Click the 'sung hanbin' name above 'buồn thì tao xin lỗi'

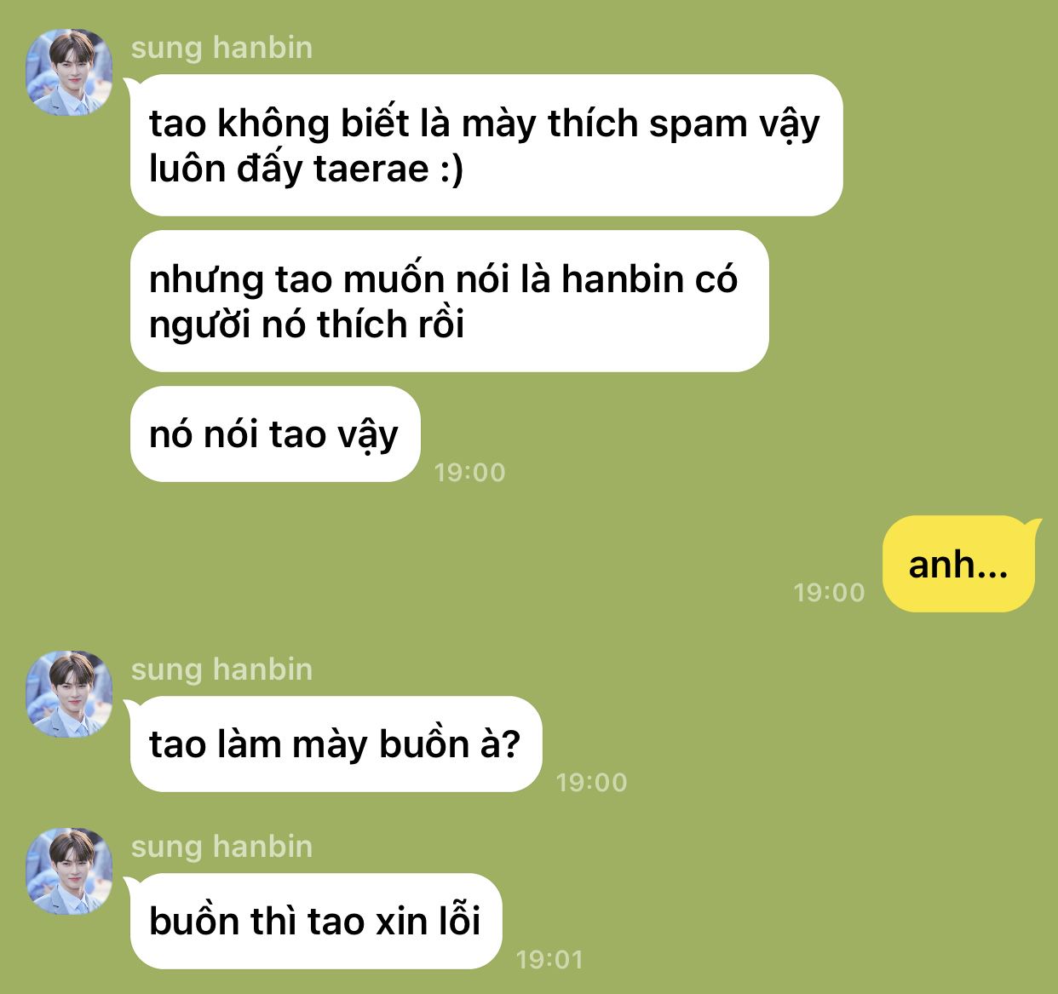[221, 847]
